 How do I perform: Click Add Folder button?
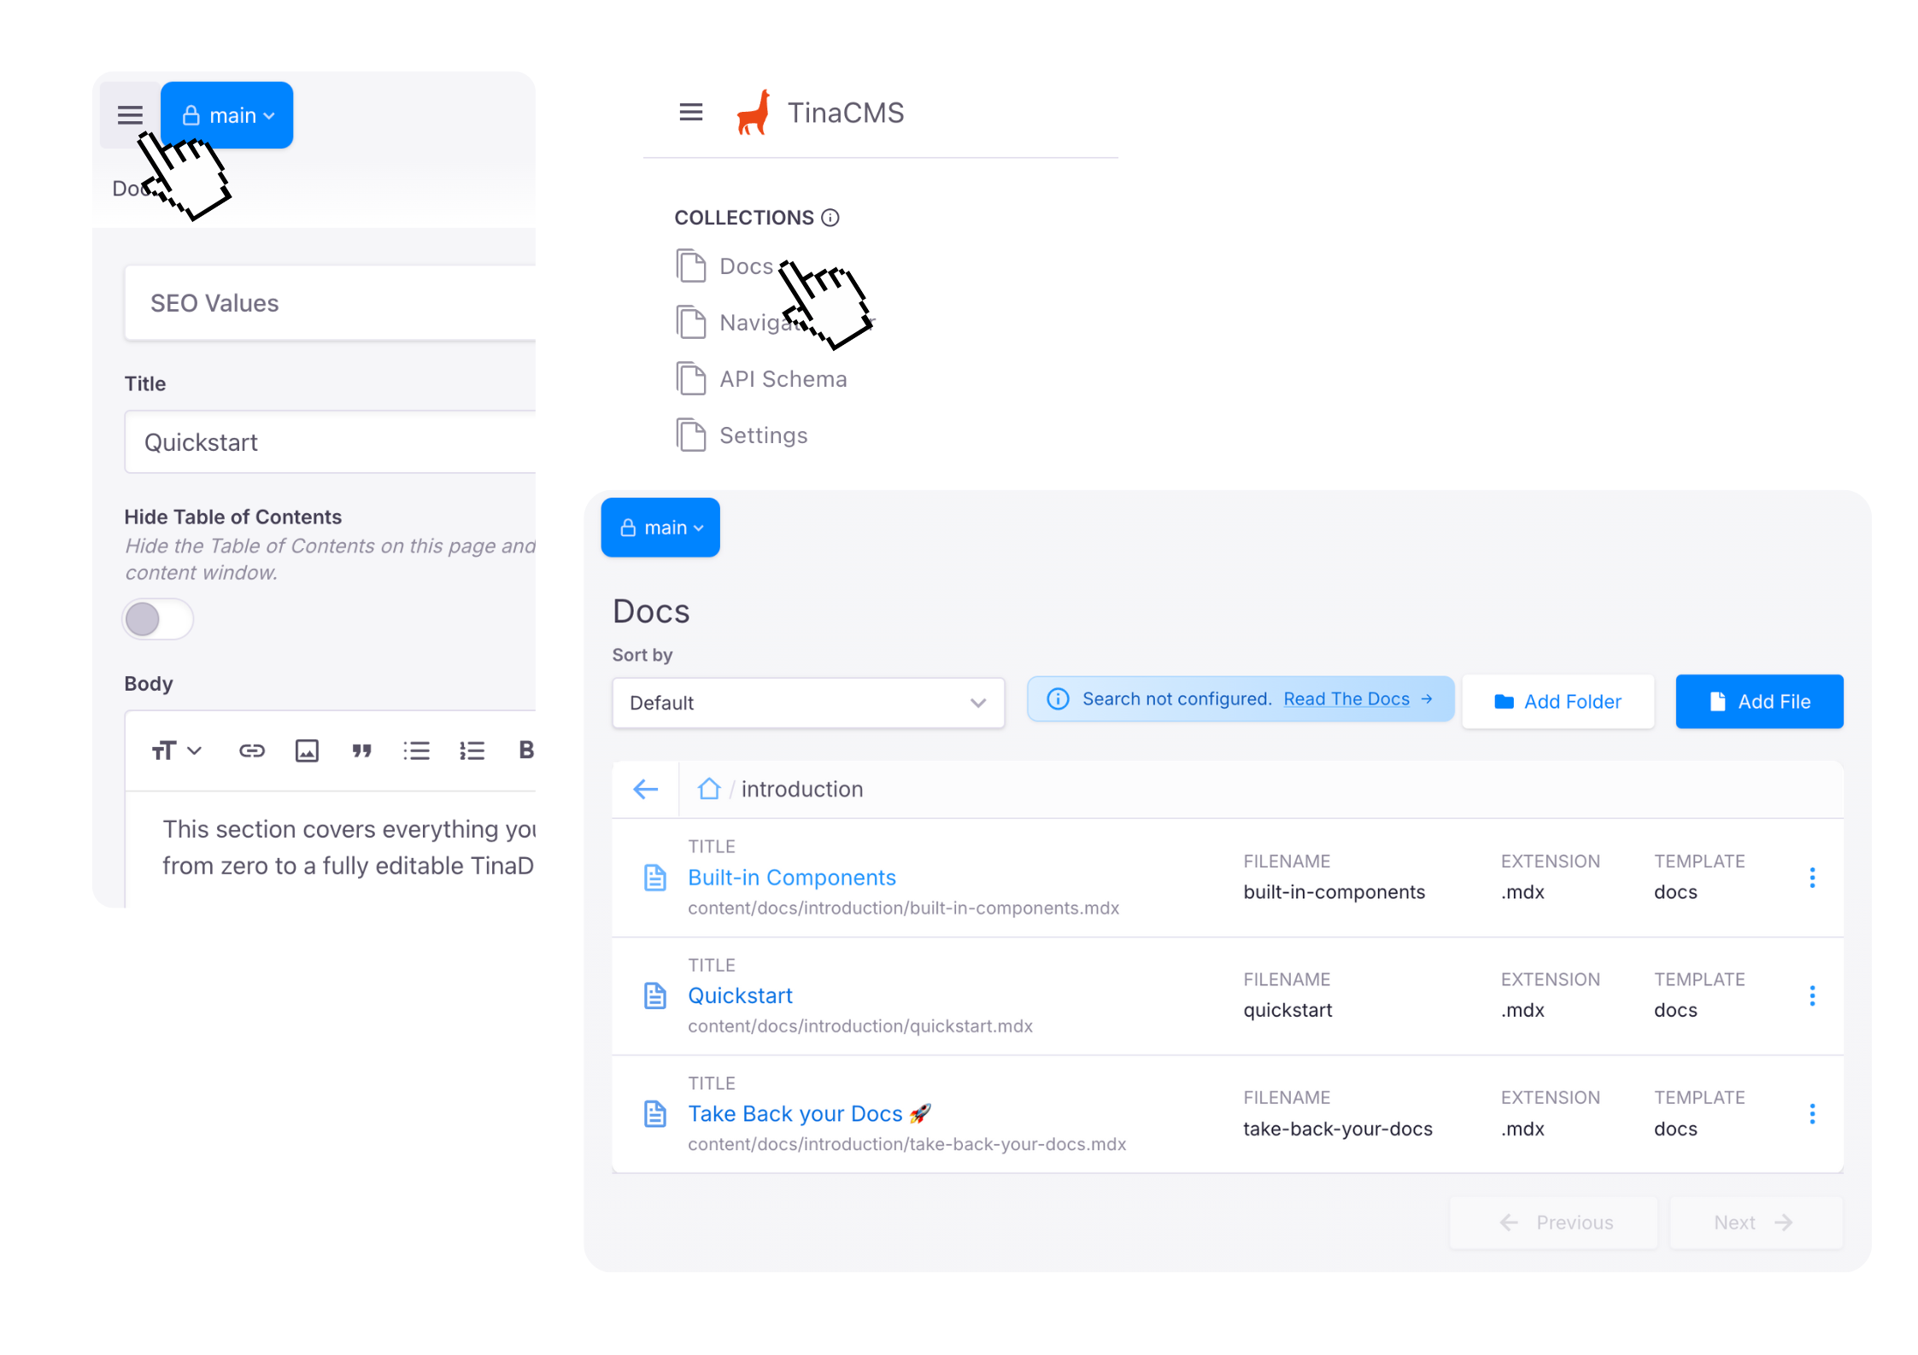1557,701
